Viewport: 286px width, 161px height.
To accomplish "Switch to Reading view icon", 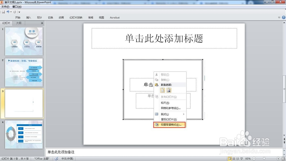I will point(237,159).
